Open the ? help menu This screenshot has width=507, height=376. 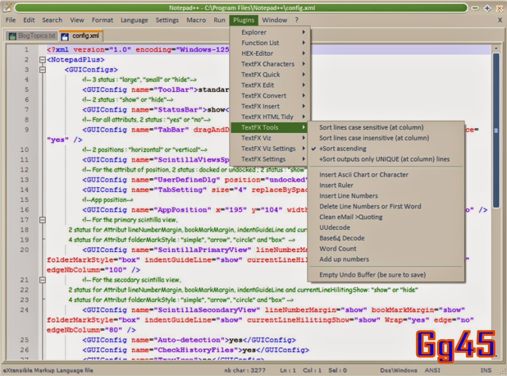pyautogui.click(x=297, y=20)
